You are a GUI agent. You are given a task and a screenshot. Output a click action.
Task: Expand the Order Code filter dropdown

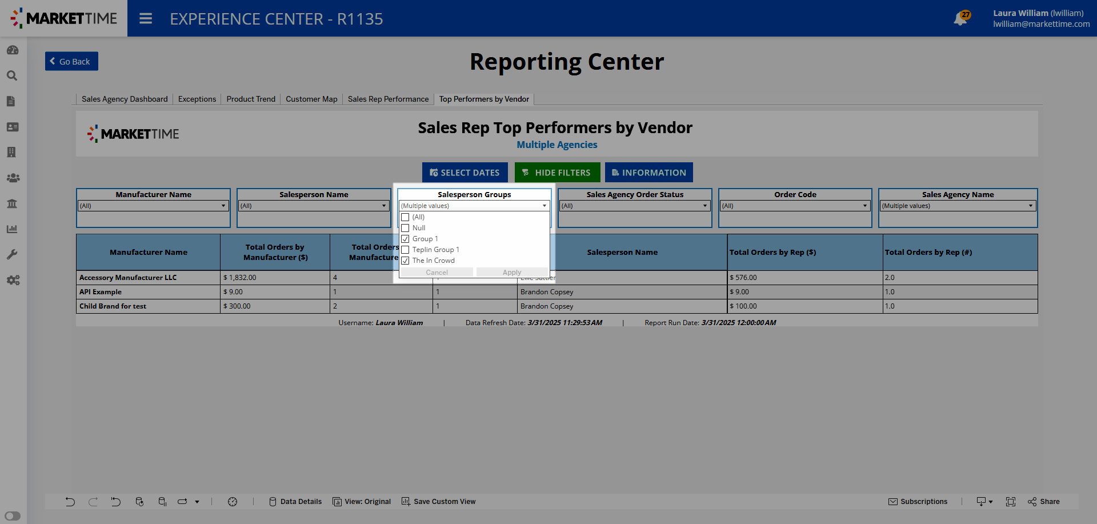(795, 206)
